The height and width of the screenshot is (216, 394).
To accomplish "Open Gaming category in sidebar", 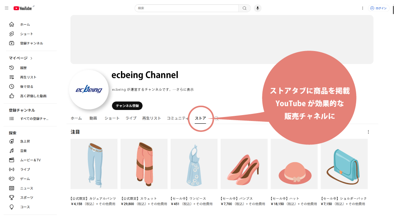I will [x=25, y=179].
